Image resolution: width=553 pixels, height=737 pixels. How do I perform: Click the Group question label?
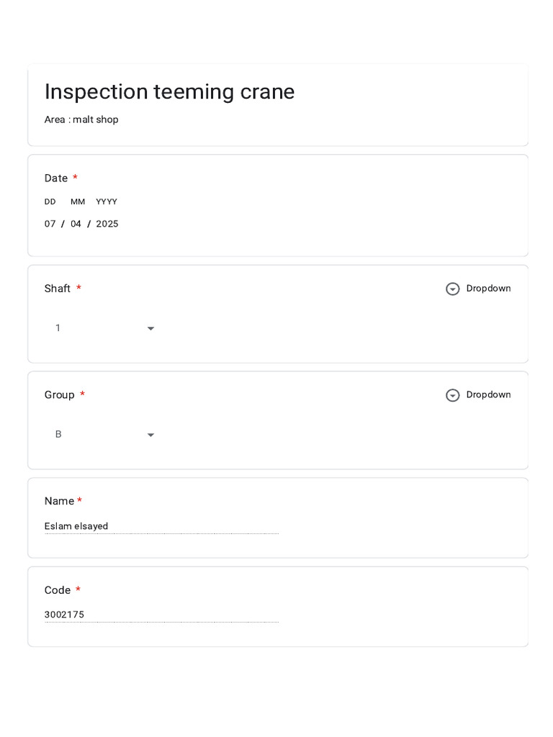(60, 395)
